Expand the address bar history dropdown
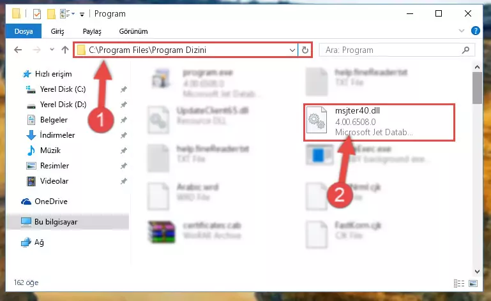 tap(292, 50)
